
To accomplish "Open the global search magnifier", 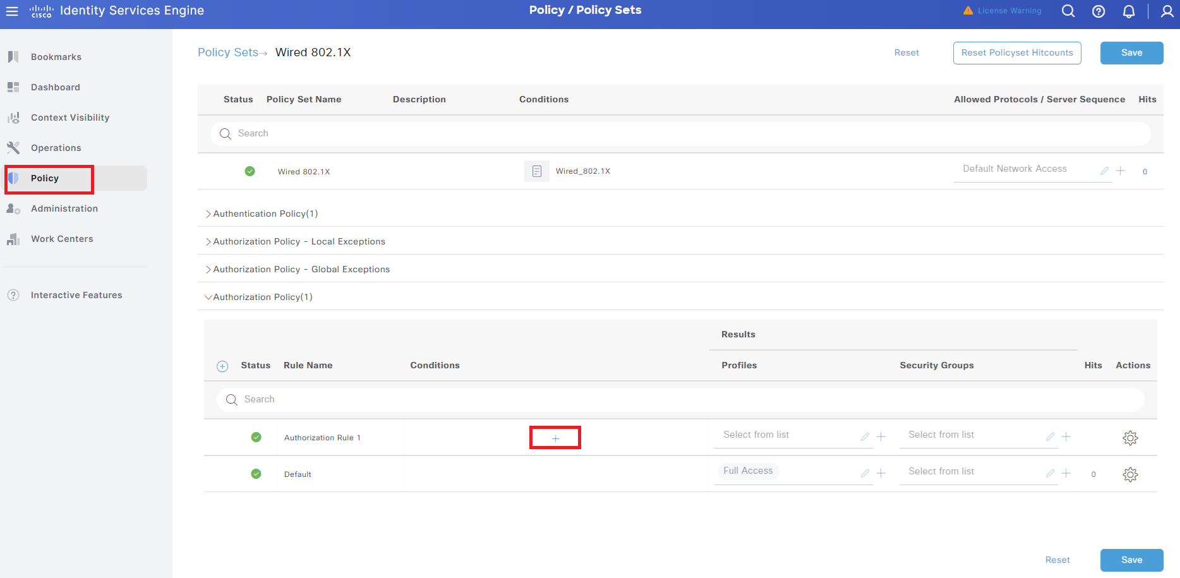I will pyautogui.click(x=1068, y=11).
